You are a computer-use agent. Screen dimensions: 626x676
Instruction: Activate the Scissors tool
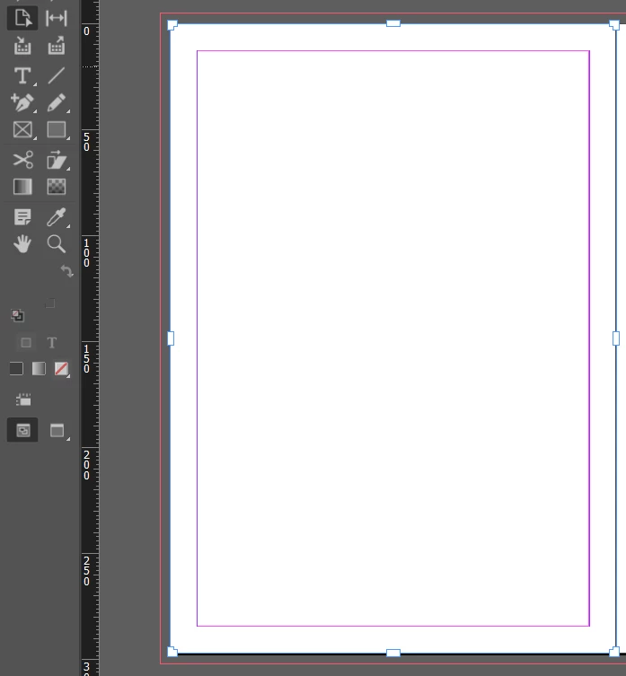pos(22,160)
